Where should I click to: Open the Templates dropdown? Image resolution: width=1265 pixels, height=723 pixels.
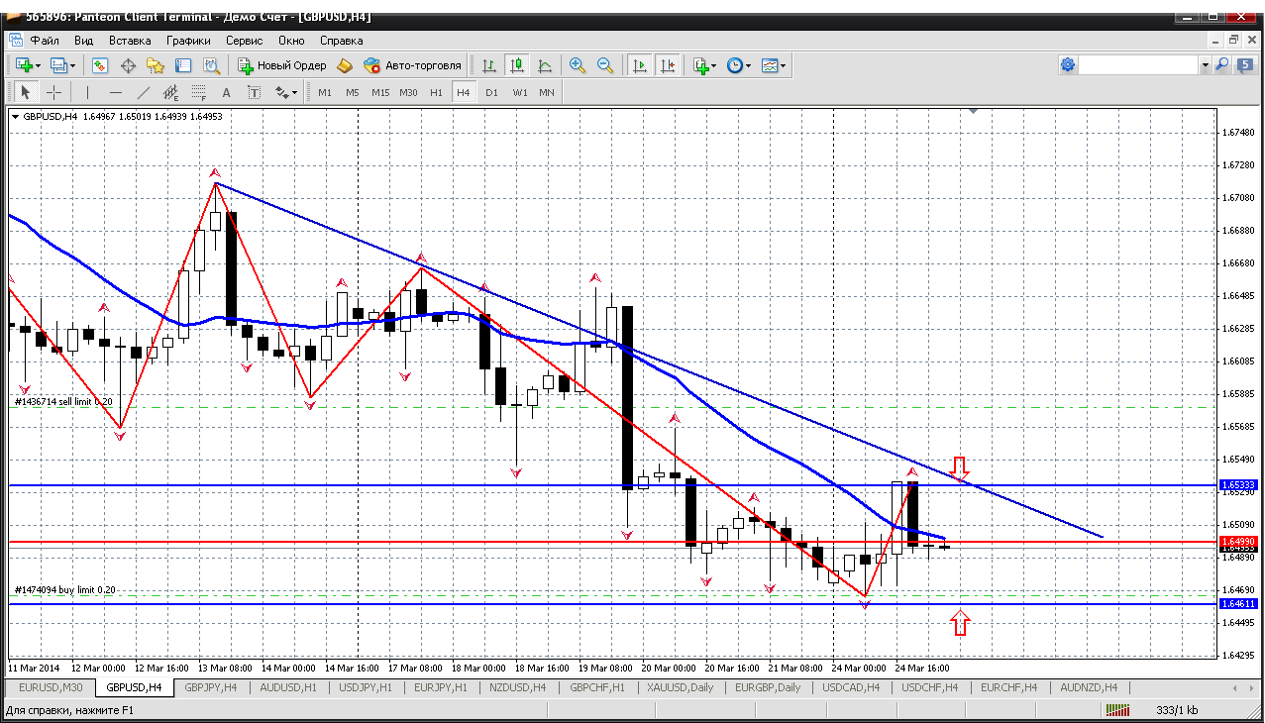pos(774,65)
